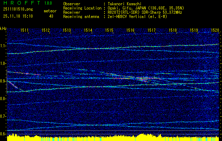
Task: Select the 1513 time axis label
Action: click(x=67, y=31)
